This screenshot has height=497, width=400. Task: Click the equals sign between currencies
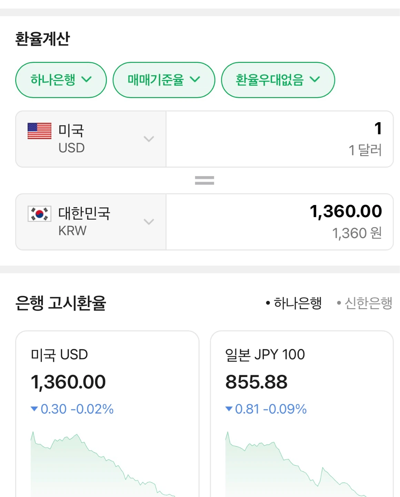pyautogui.click(x=204, y=180)
